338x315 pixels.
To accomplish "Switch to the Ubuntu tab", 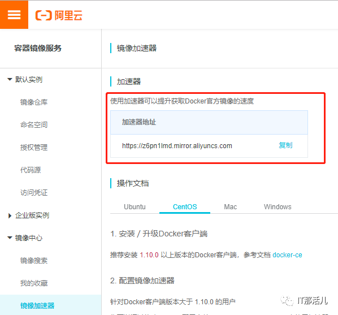I will point(135,206).
